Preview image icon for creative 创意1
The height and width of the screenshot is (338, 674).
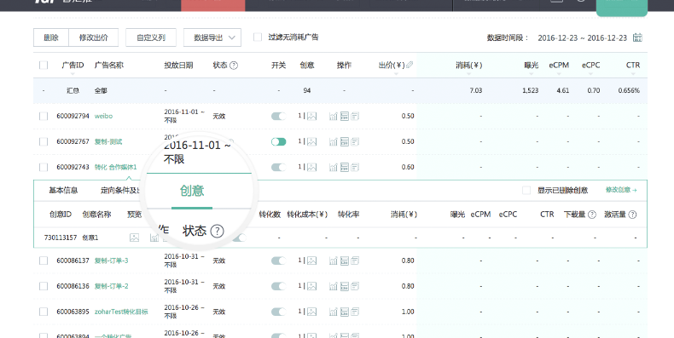135,238
